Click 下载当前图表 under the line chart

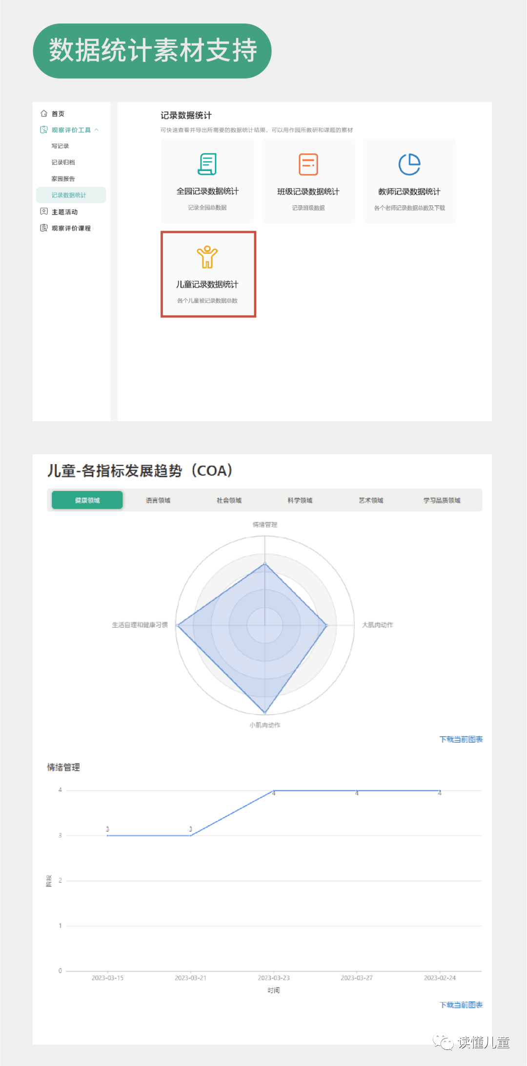tap(461, 1004)
